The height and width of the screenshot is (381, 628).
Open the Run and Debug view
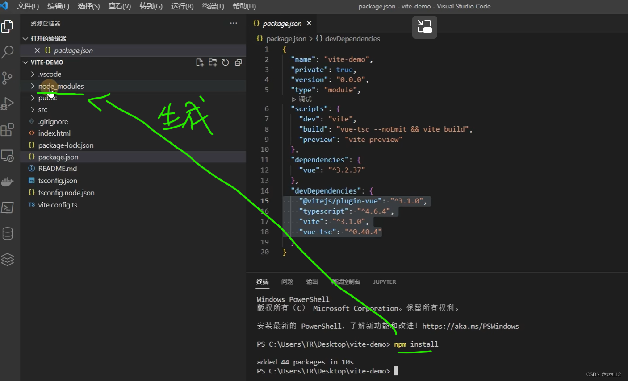click(7, 104)
